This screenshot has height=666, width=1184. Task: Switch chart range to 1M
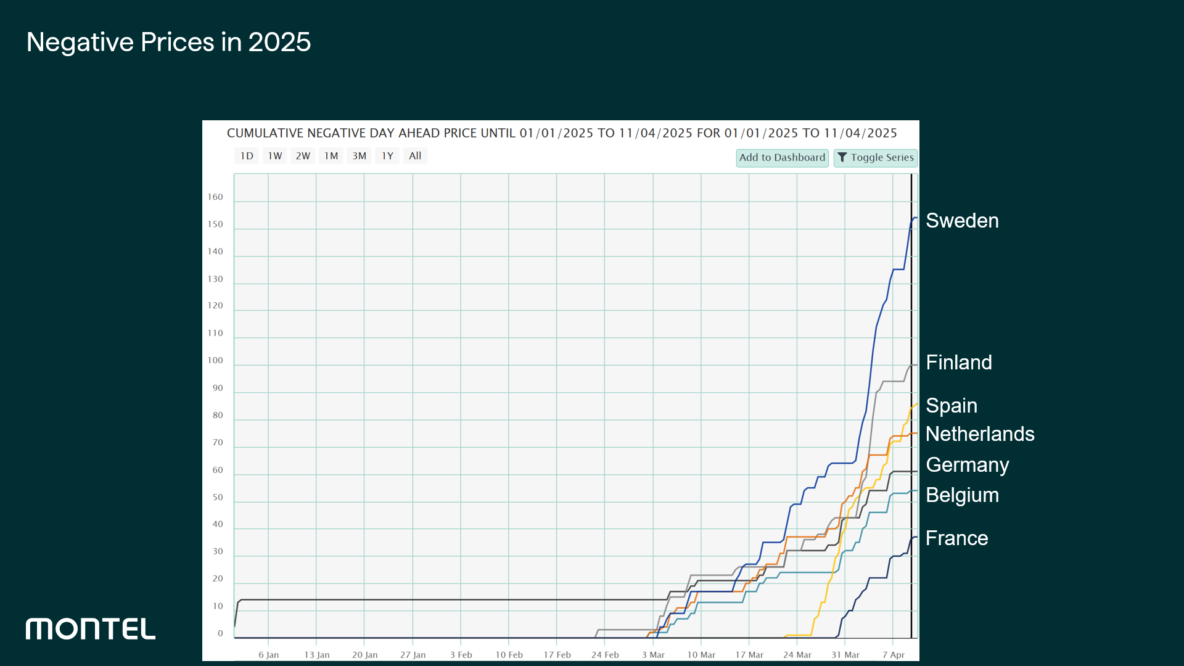pos(331,156)
